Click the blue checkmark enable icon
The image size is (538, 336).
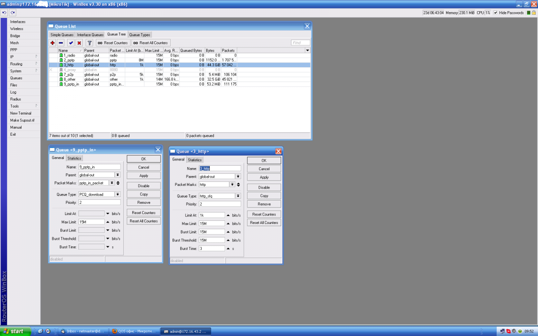(x=71, y=43)
